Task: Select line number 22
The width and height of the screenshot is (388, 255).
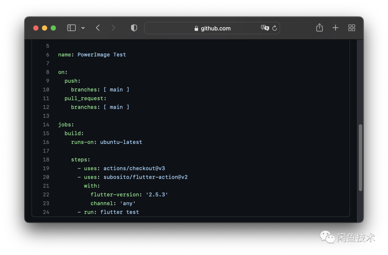Action: tap(46, 195)
